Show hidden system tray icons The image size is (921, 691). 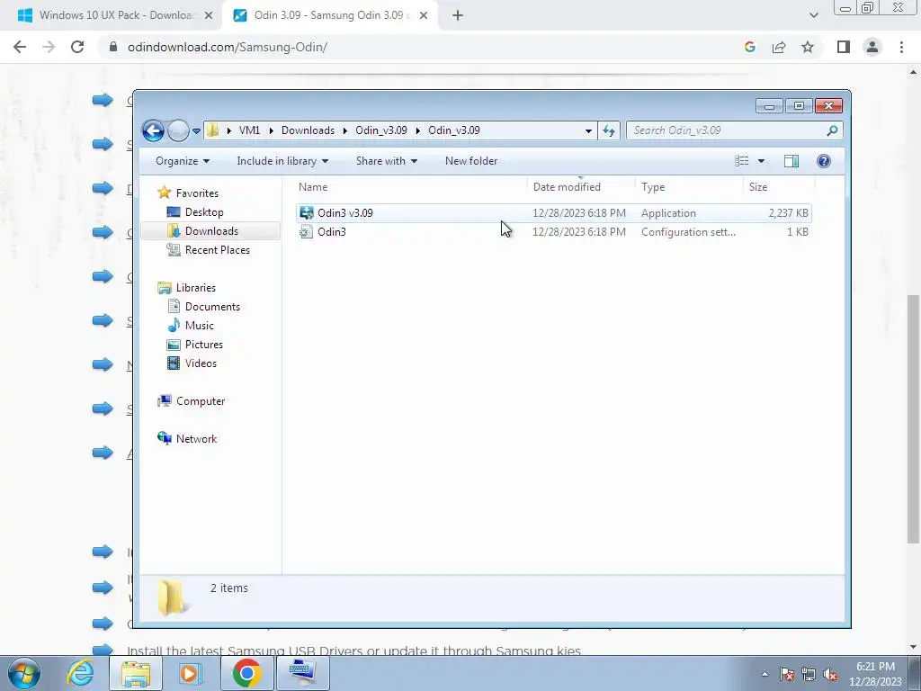coord(765,674)
